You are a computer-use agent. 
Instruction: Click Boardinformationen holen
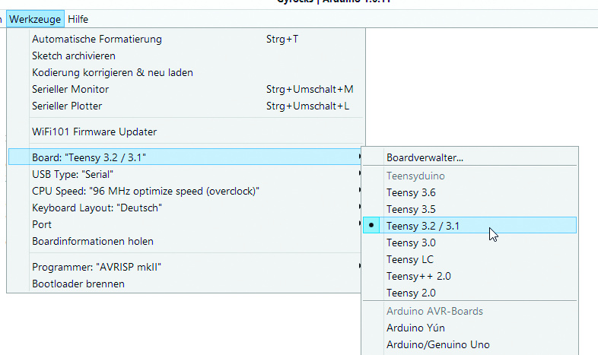click(93, 241)
